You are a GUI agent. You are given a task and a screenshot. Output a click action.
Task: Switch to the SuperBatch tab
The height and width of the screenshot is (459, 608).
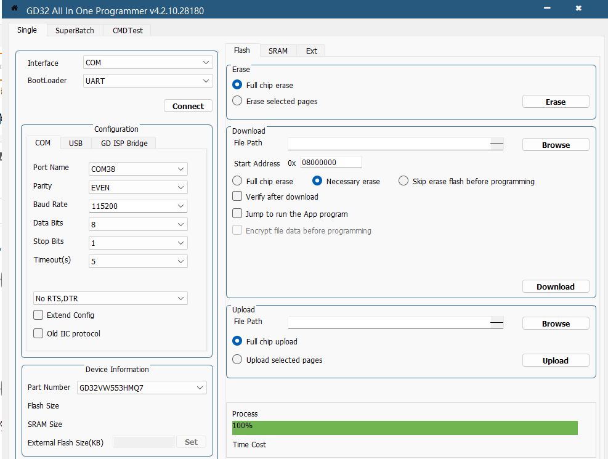[75, 30]
